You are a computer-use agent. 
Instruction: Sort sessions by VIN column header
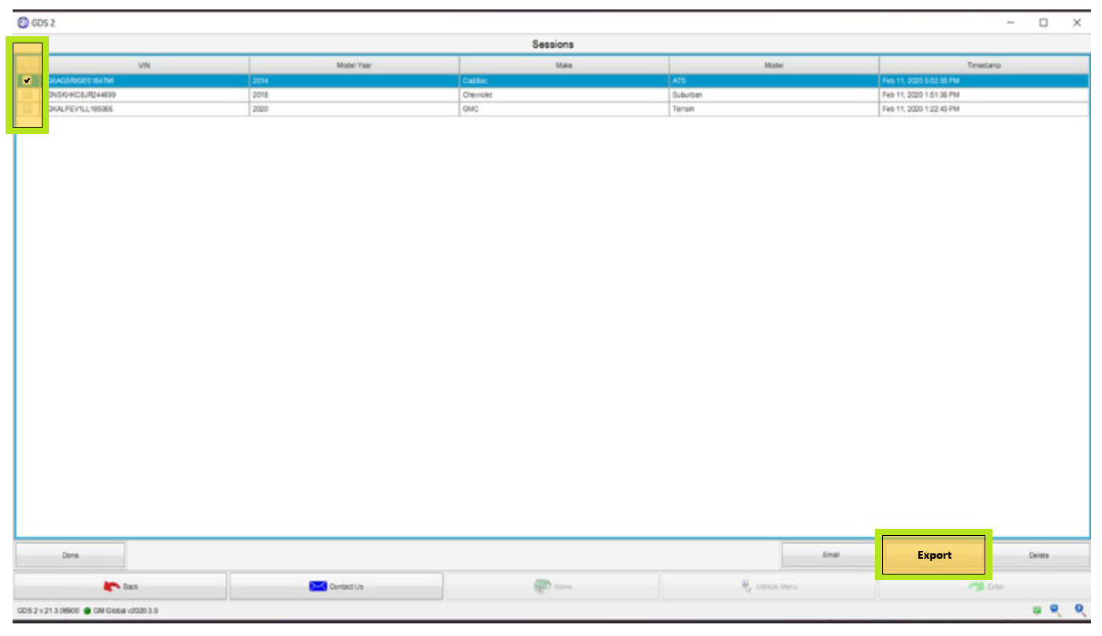pos(143,65)
